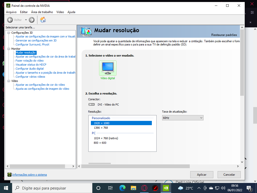This screenshot has height=193, width=257.
Task: Click the task tree horizontal scrollbar
Action: click(37, 166)
